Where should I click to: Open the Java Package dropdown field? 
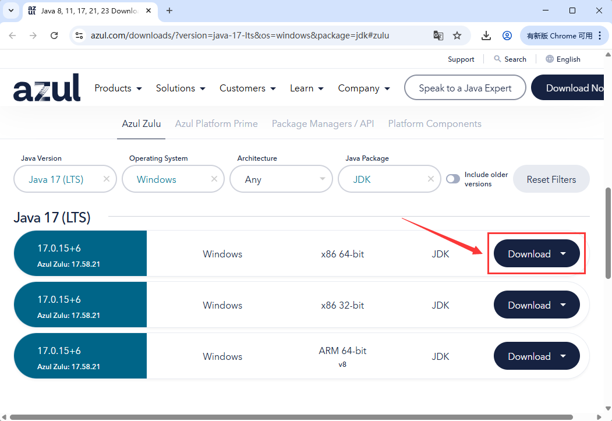(389, 179)
